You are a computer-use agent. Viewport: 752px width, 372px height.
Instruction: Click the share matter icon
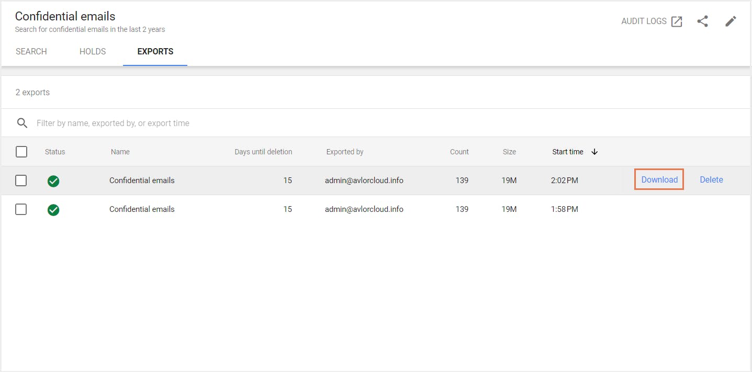click(x=703, y=21)
